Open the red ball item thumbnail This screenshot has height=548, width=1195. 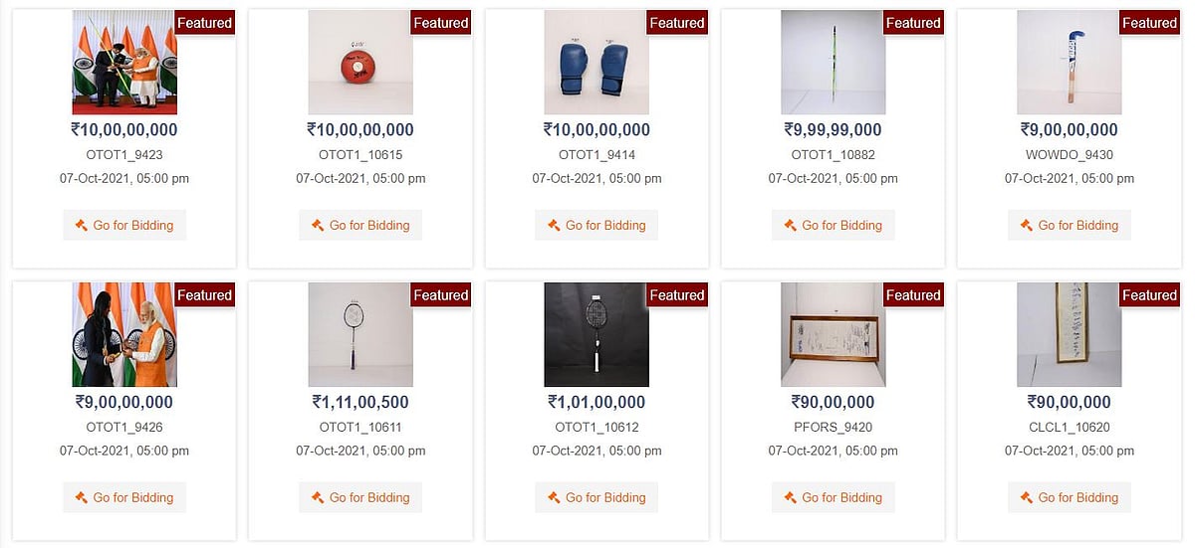360,63
